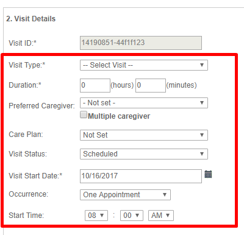Screen dimensions: 244x235
Task: Click the Preferred Caregiver dropdown arrow
Action: point(202,103)
